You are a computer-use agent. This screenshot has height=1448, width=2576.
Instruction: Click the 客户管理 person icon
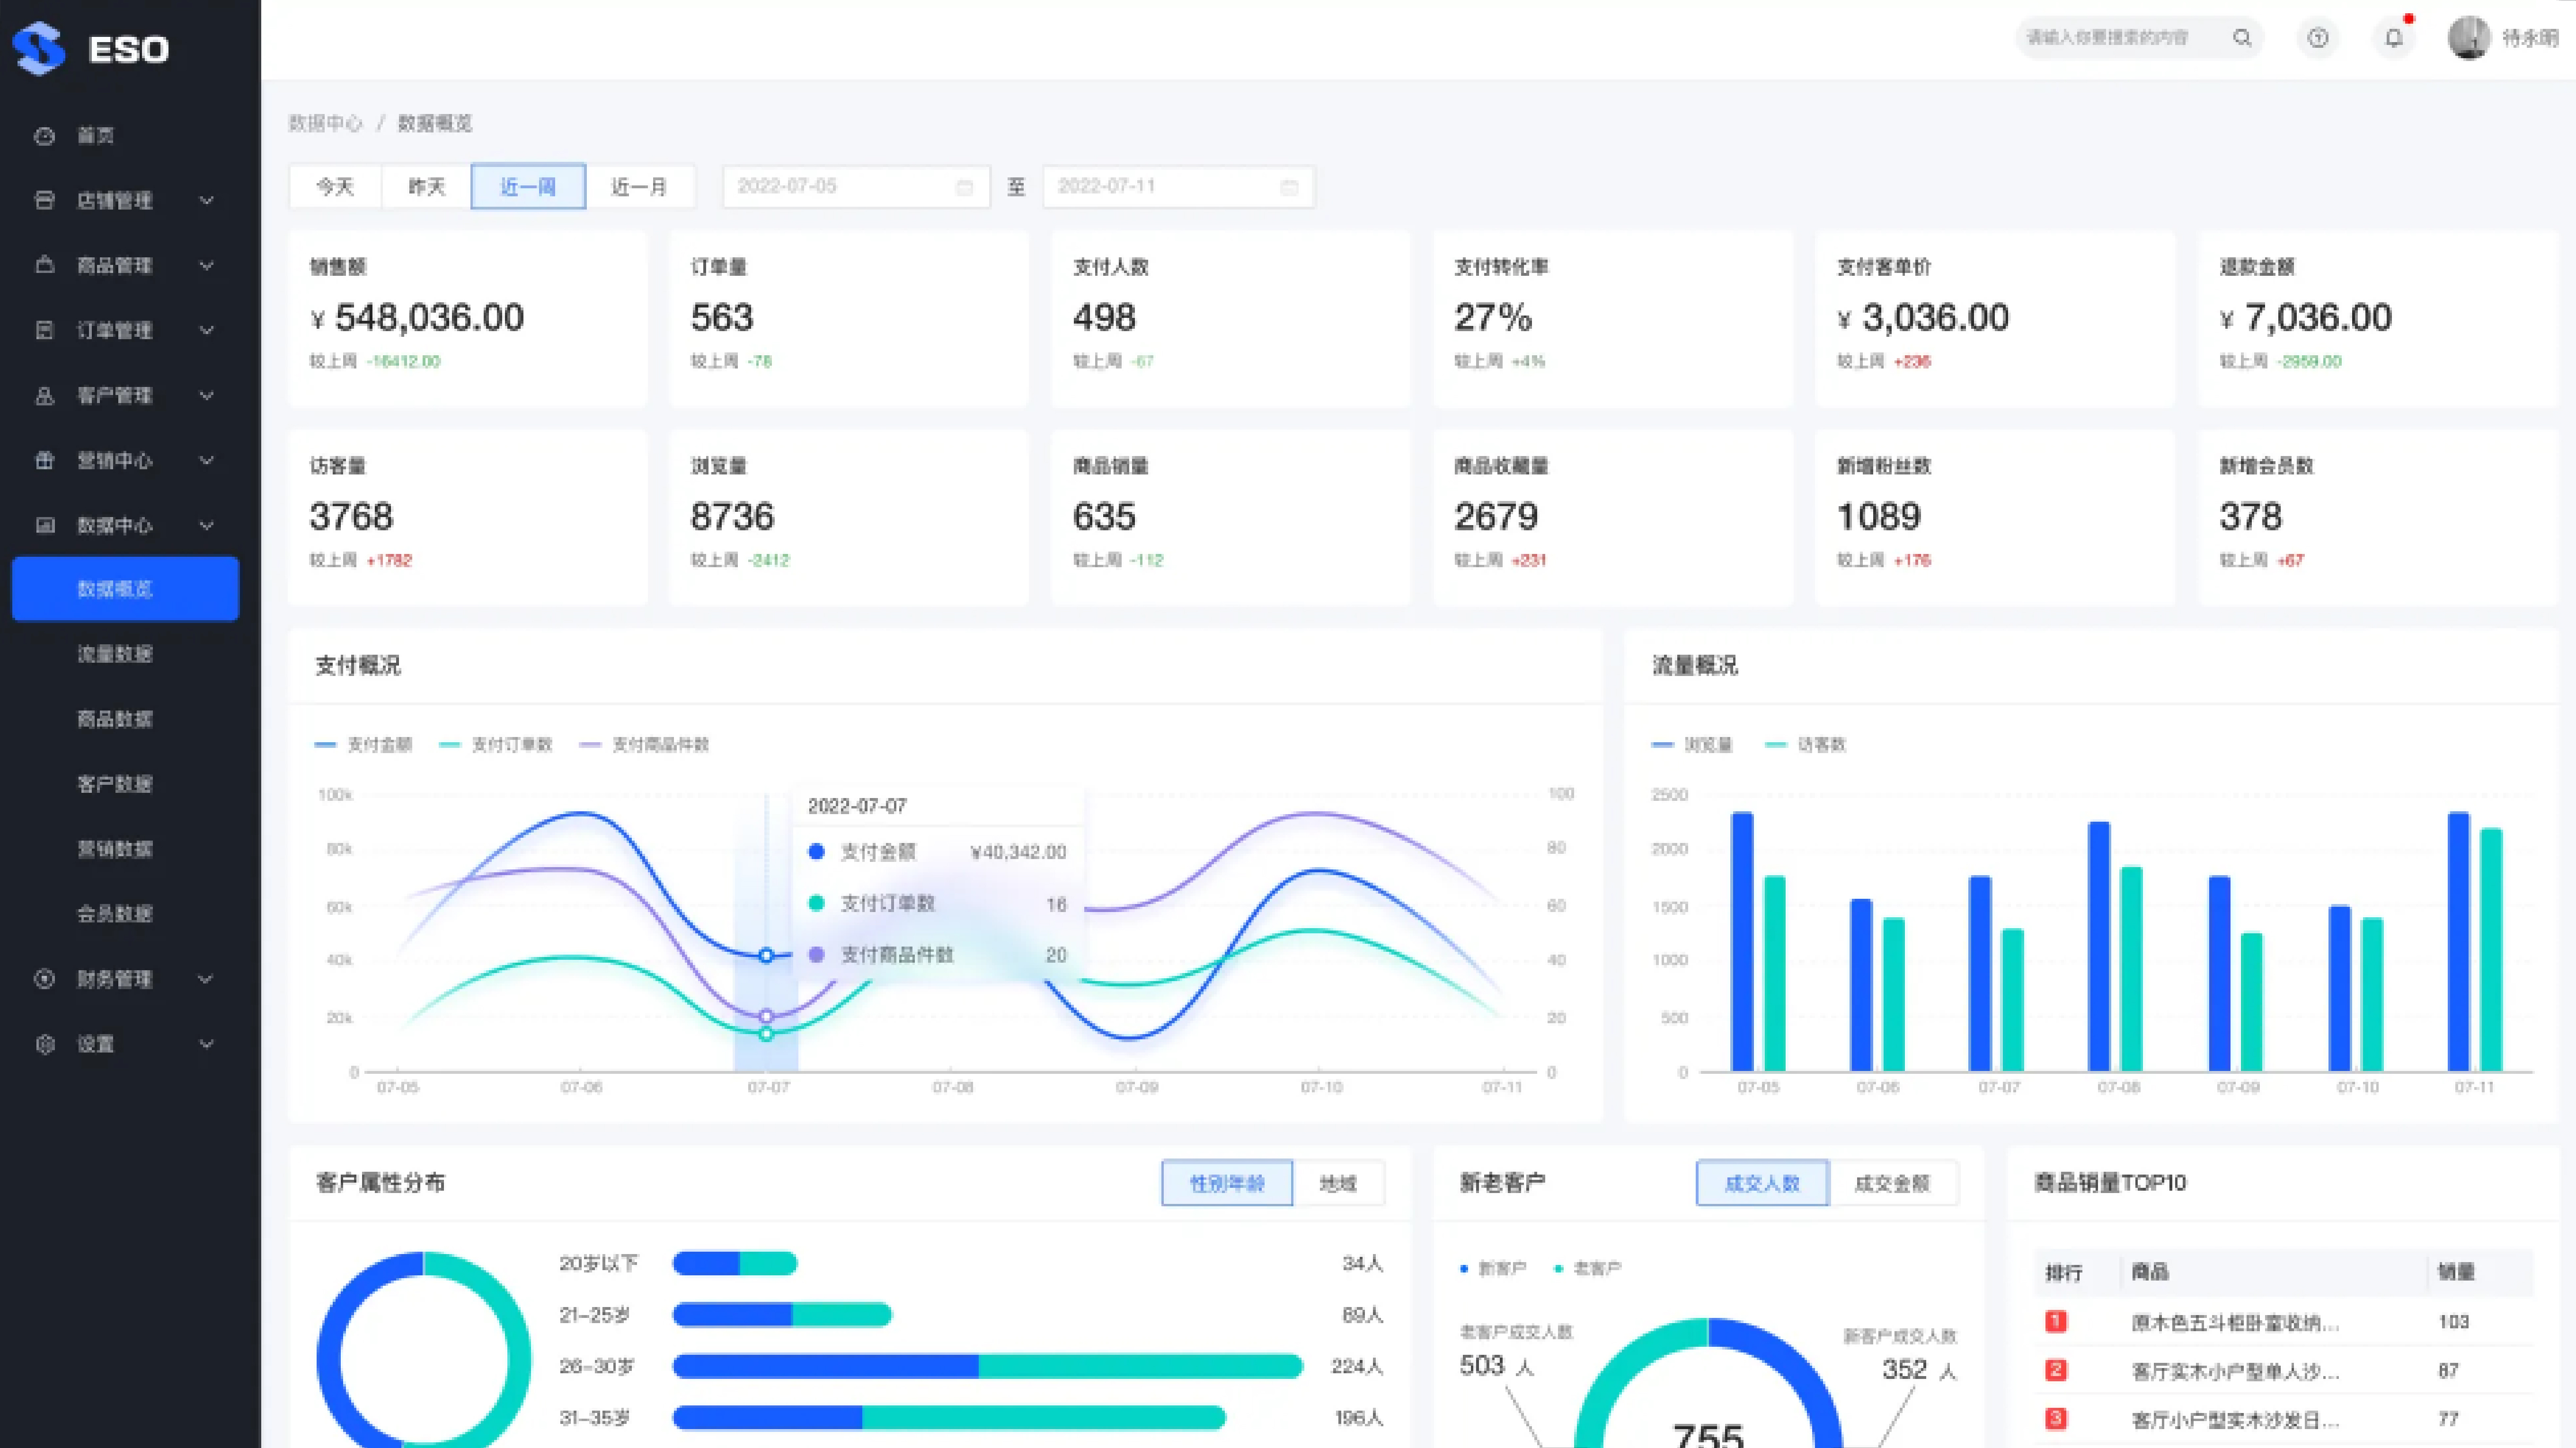[x=44, y=396]
